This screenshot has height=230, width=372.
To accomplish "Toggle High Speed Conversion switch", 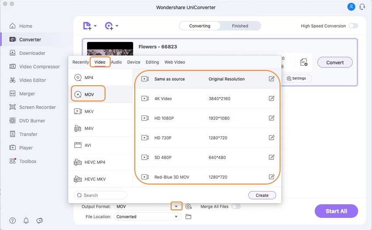I will click(x=353, y=26).
